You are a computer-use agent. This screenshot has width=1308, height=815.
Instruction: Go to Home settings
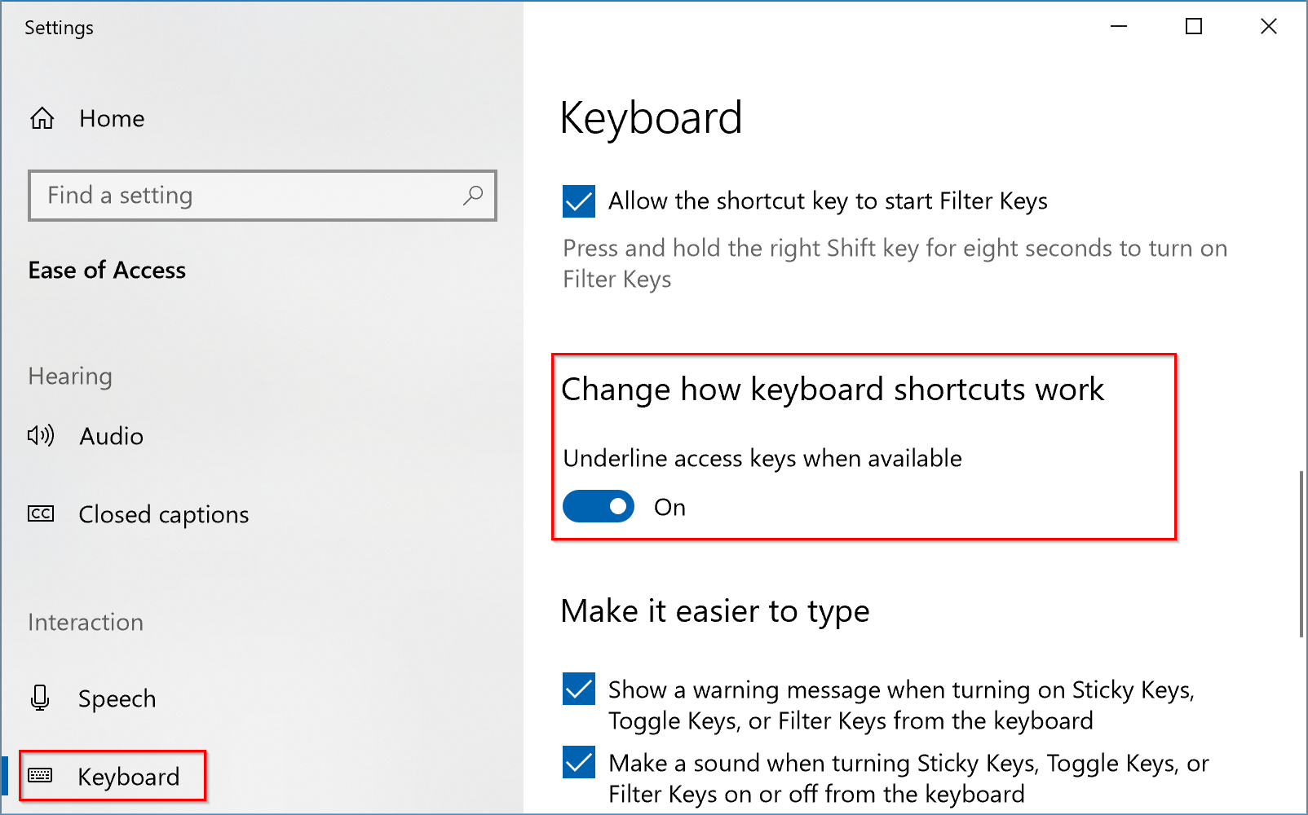[112, 119]
